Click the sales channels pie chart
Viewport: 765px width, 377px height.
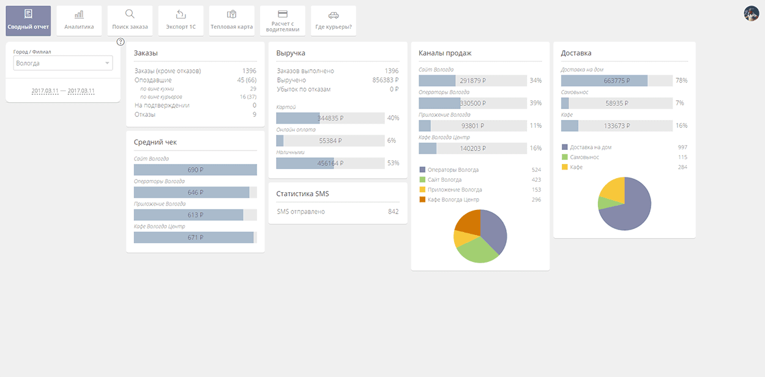480,236
